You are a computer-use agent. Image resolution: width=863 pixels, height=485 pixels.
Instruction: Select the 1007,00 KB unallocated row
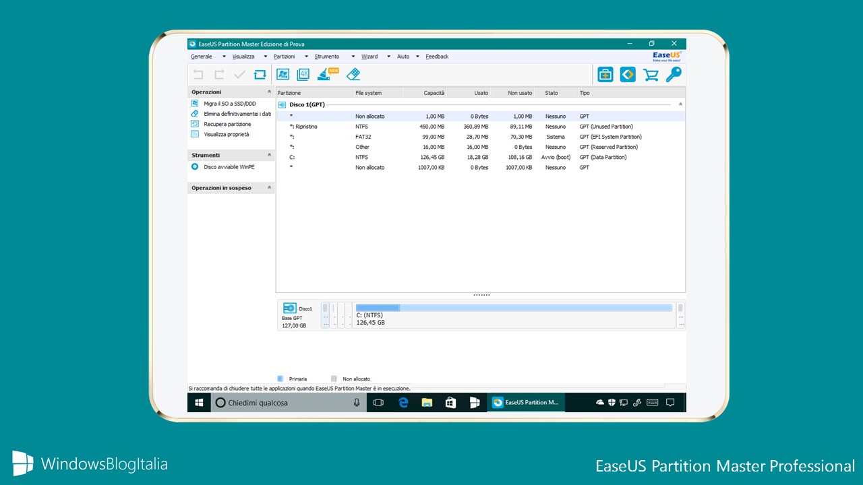tap(481, 167)
